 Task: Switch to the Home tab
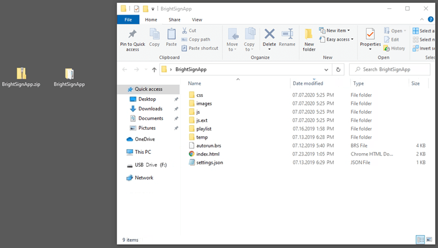151,20
